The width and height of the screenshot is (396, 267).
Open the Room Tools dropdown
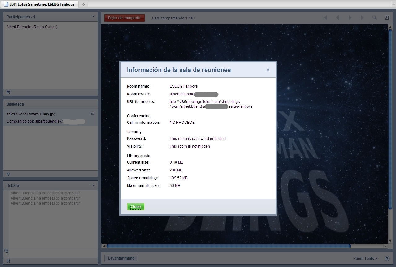365,259
